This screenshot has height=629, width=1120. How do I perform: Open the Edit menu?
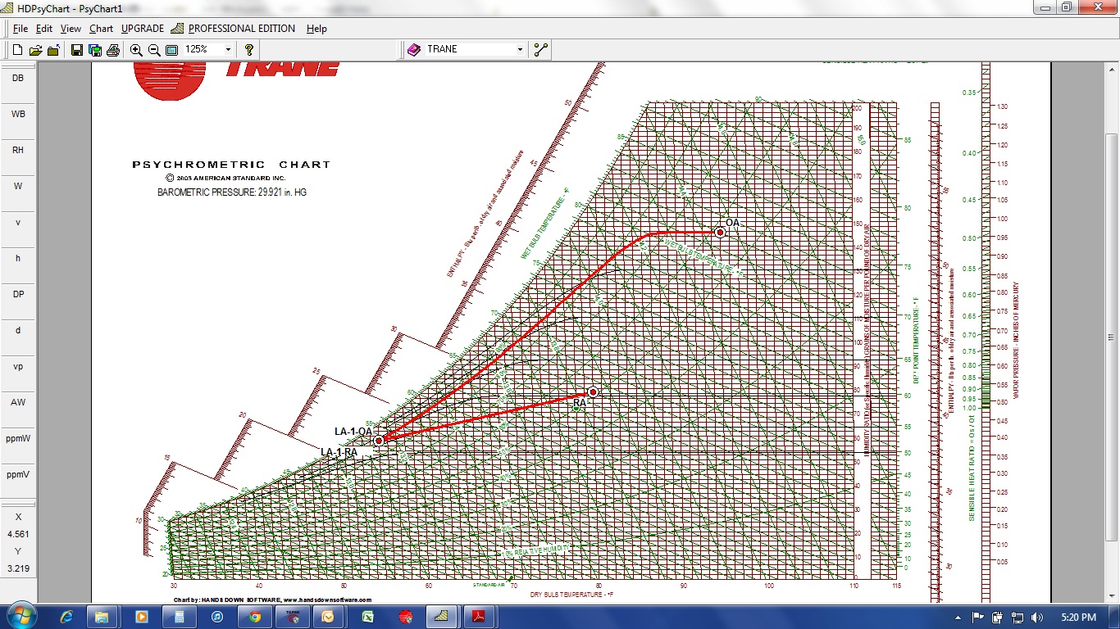click(x=44, y=29)
